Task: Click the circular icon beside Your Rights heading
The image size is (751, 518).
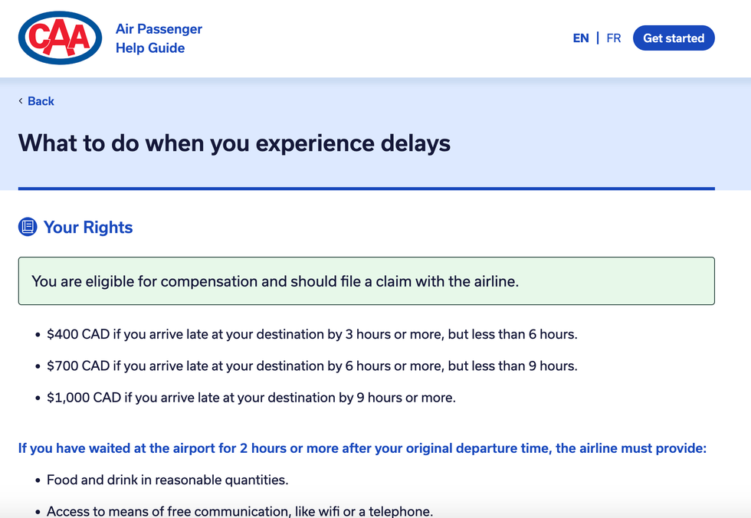Action: (27, 227)
